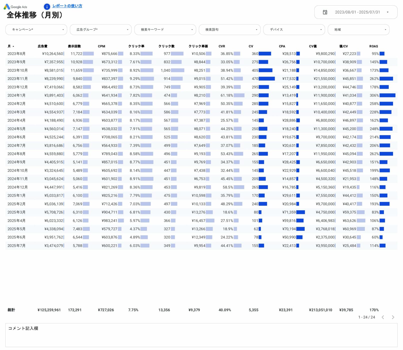The image size is (403, 350).
Task: Sort table by ROAS column header
Action: [x=373, y=46]
